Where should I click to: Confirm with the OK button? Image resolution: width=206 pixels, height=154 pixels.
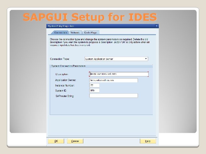coord(56,141)
